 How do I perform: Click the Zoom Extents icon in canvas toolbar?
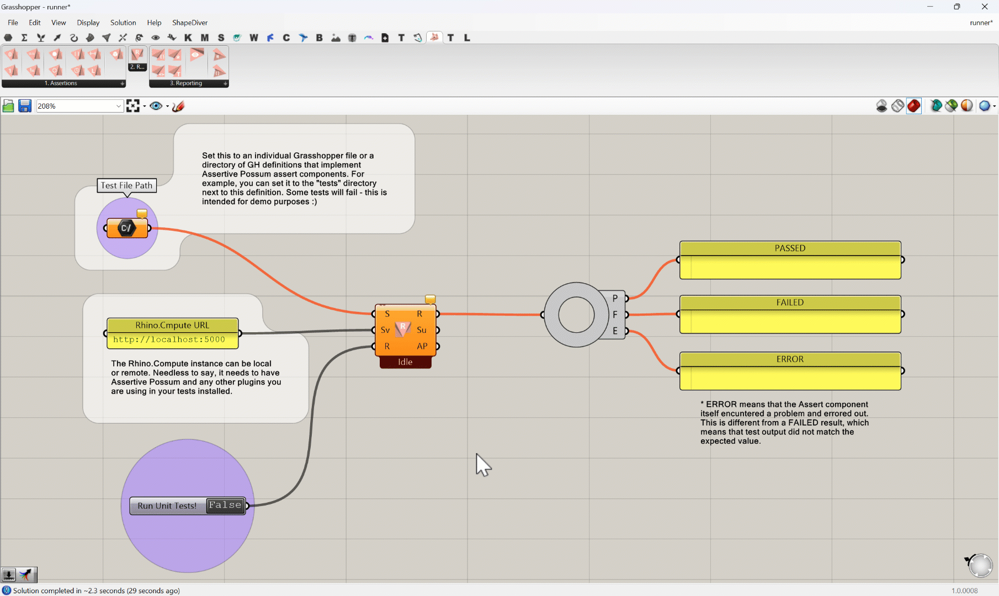pyautogui.click(x=132, y=106)
